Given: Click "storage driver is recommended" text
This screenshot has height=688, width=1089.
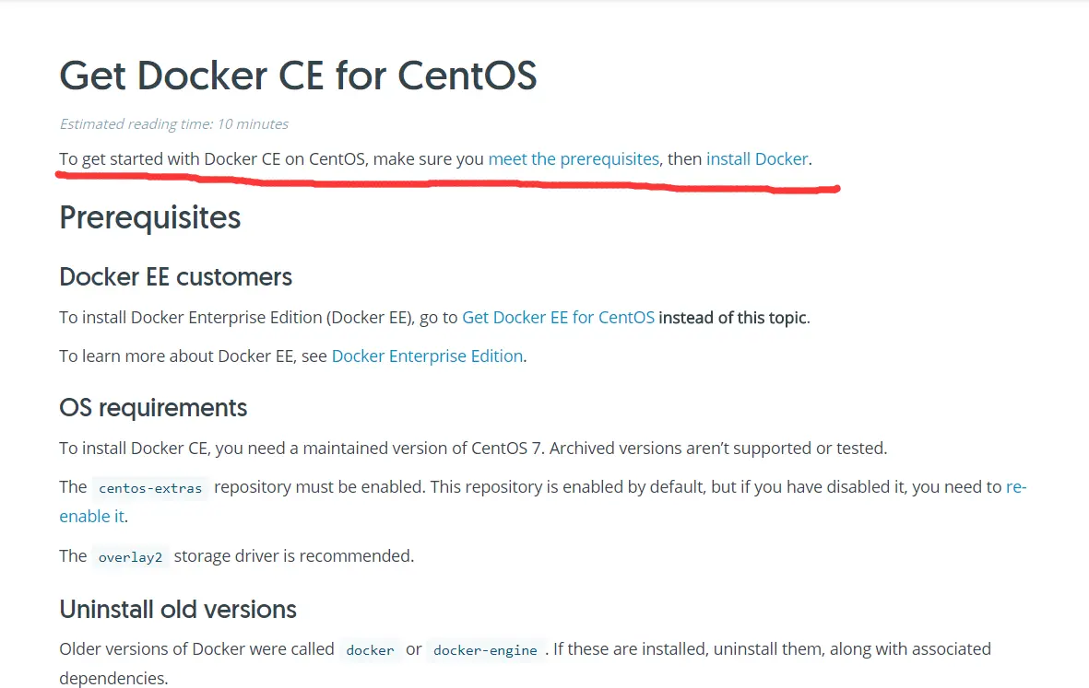Looking at the screenshot, I should [294, 556].
